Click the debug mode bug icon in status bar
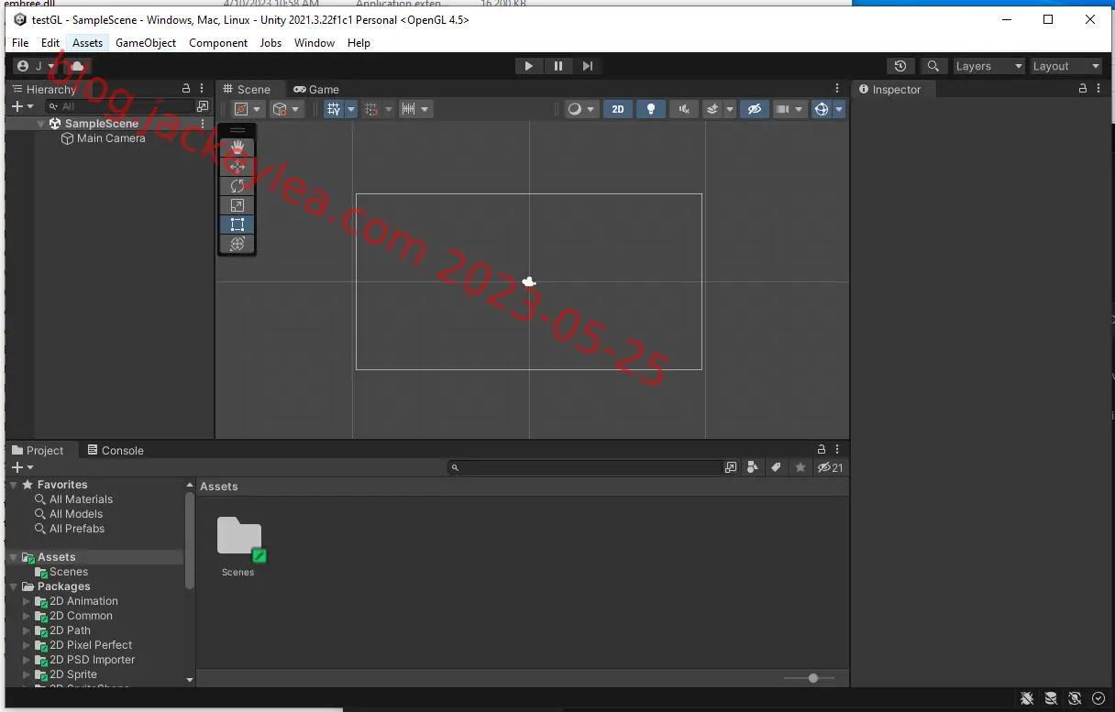 (1027, 698)
